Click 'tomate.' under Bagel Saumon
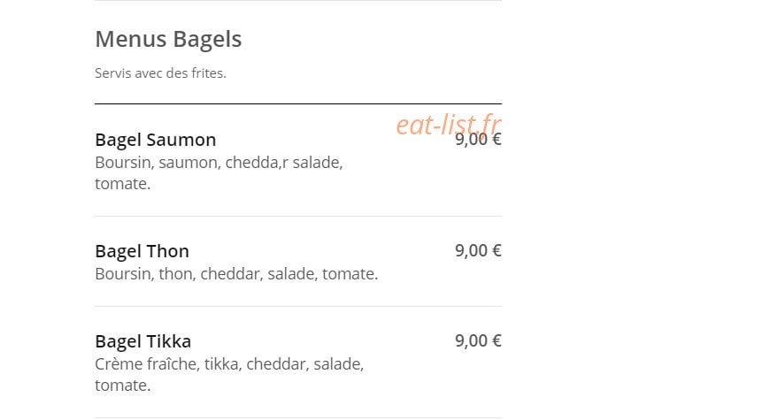Viewport: 778px width, 420px height. pyautogui.click(x=122, y=184)
